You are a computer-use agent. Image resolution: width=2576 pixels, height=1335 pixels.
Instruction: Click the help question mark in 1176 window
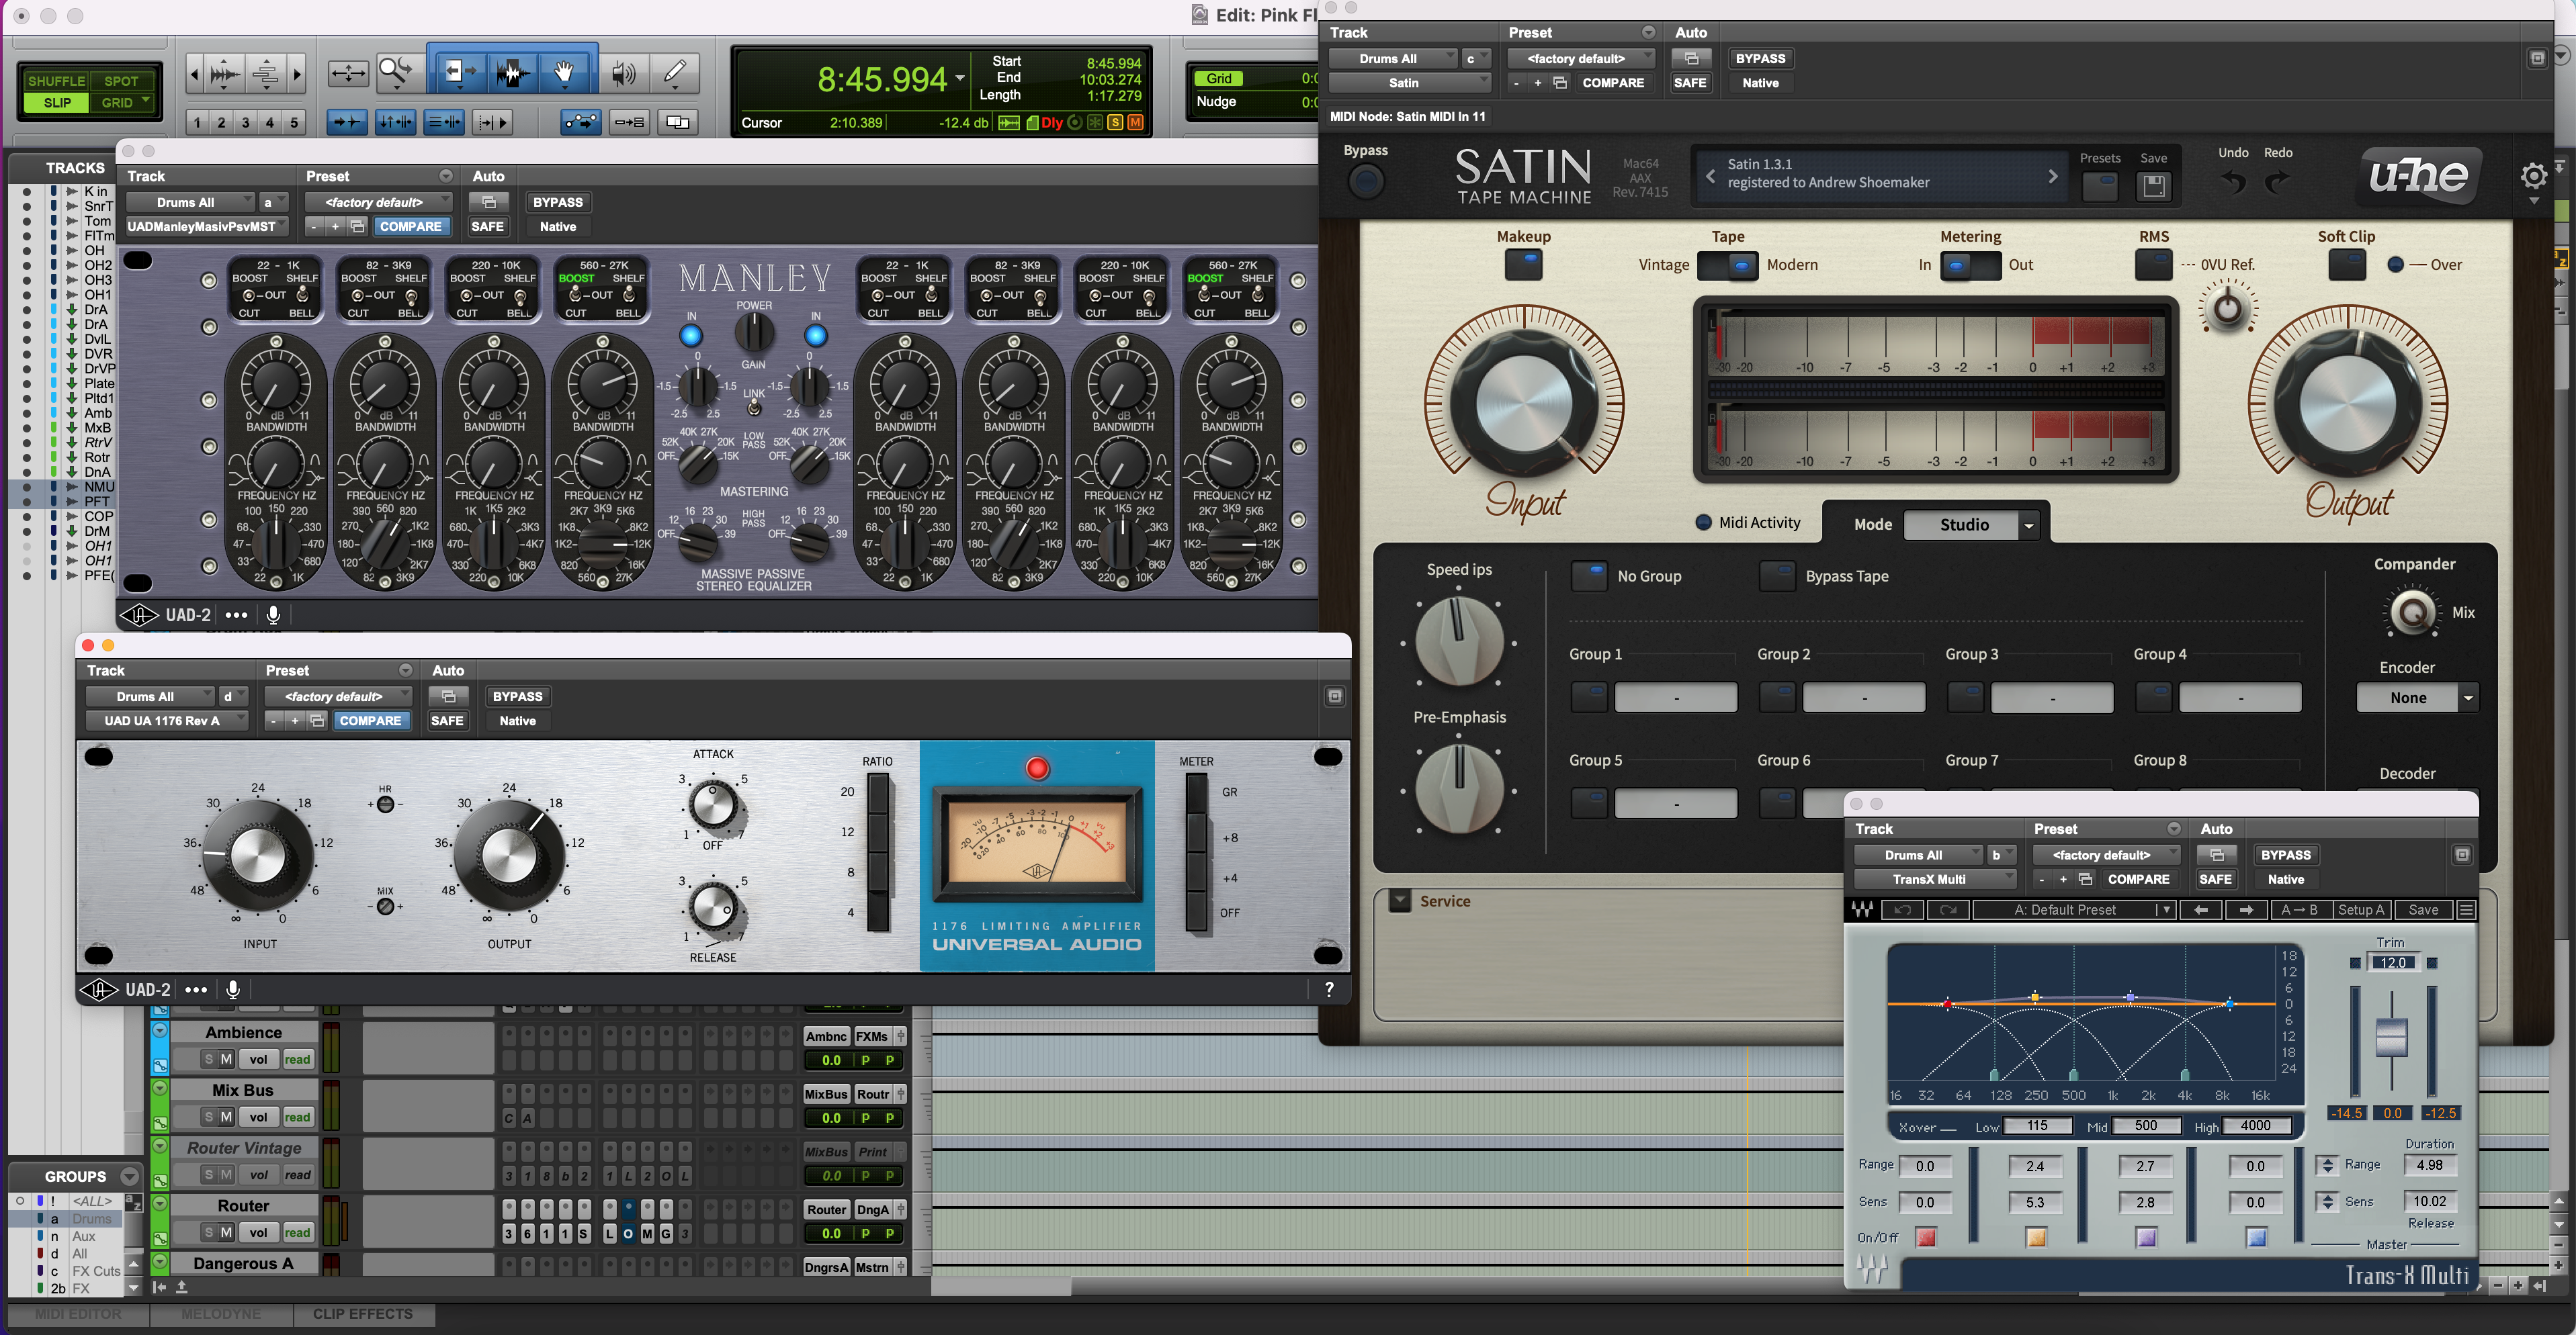[1329, 989]
